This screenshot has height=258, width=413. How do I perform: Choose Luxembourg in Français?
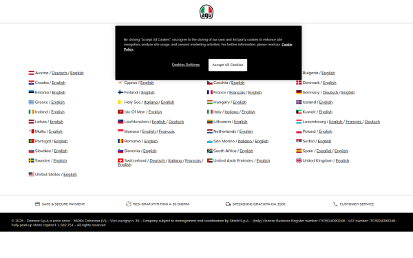[354, 122]
